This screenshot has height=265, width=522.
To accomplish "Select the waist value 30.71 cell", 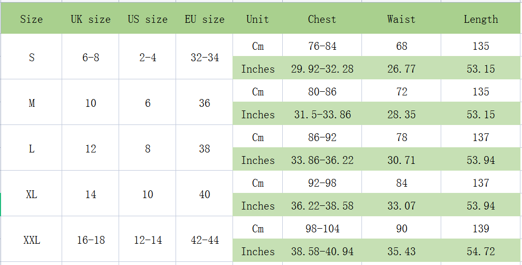I will 401,160.
